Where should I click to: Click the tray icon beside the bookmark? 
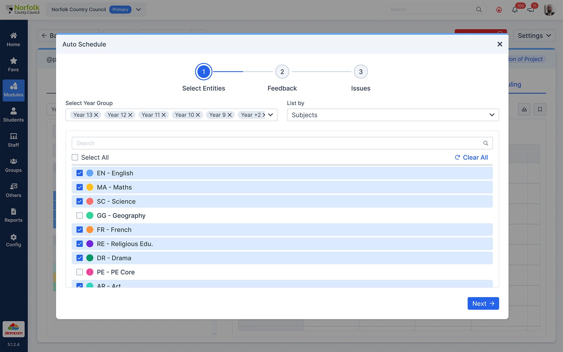pos(524,109)
